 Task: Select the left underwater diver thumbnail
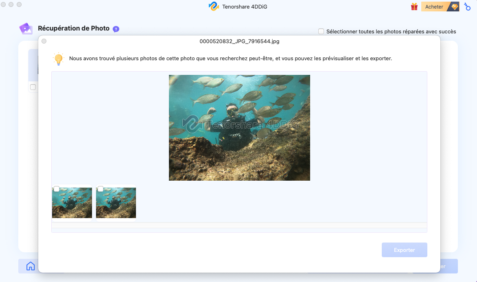click(x=72, y=203)
